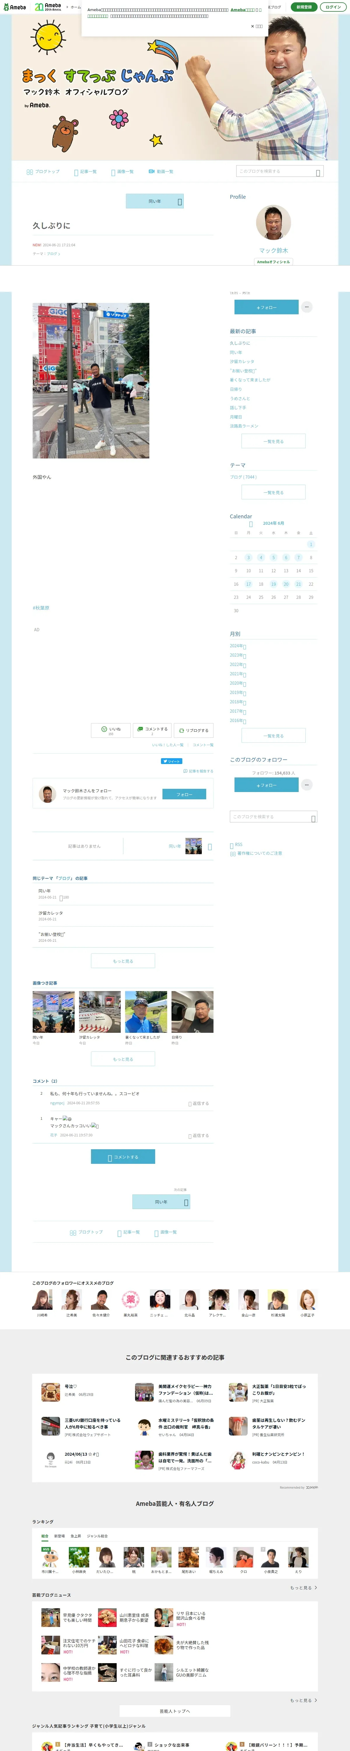Click the リブログする reblog button
The image size is (350, 1751).
pos(194,730)
